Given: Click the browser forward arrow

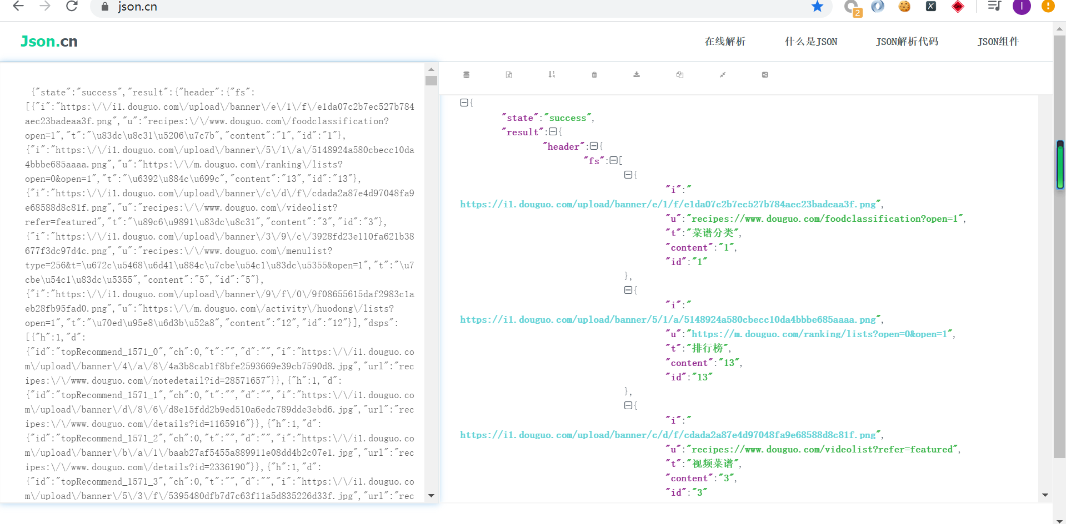Looking at the screenshot, I should 45,6.
